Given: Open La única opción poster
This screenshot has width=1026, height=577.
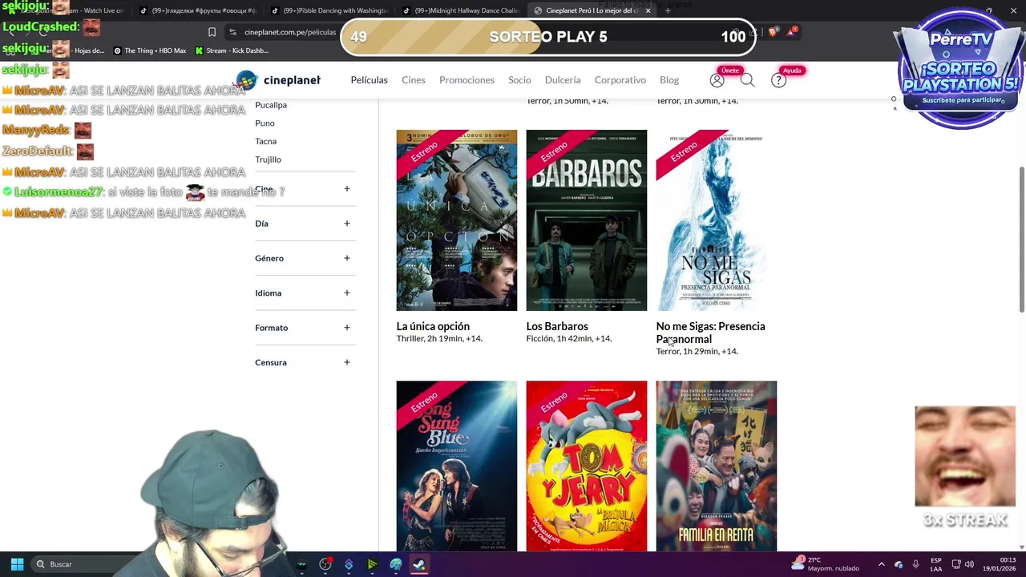Looking at the screenshot, I should pyautogui.click(x=457, y=220).
